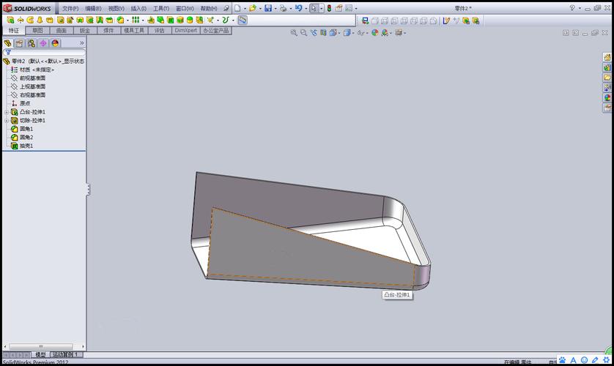The width and height of the screenshot is (614, 366).
Task: Open the Appearances task pane icon
Action: (x=607, y=98)
